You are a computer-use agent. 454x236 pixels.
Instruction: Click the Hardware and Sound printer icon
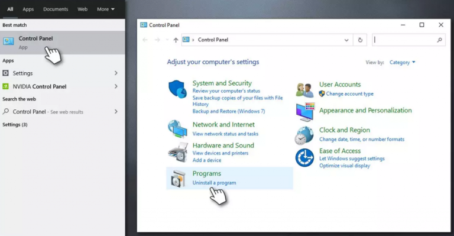[178, 153]
